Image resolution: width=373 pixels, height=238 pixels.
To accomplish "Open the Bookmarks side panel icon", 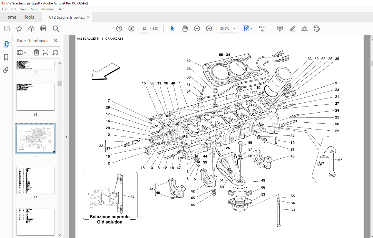I will click(6, 57).
